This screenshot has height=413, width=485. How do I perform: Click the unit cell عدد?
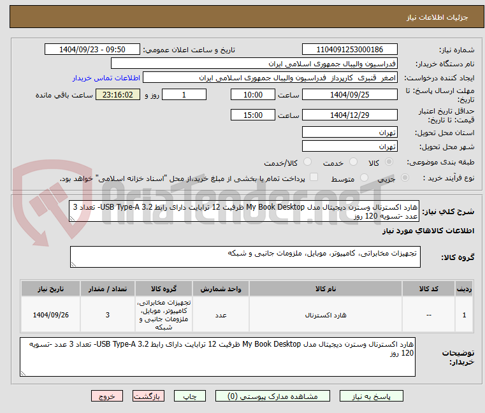(x=221, y=315)
